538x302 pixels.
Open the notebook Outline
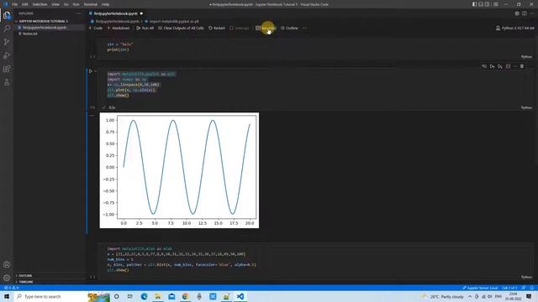click(x=289, y=28)
